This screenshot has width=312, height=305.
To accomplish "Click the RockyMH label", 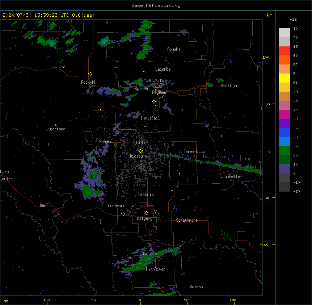I will [89, 82].
